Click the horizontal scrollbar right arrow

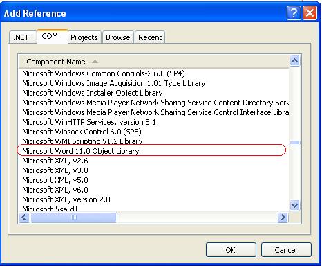pyautogui.click(x=283, y=217)
